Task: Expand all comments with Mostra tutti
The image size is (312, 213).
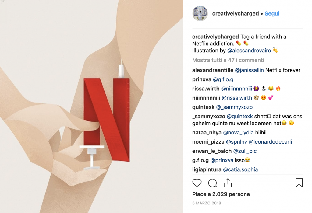Action: [x=228, y=60]
